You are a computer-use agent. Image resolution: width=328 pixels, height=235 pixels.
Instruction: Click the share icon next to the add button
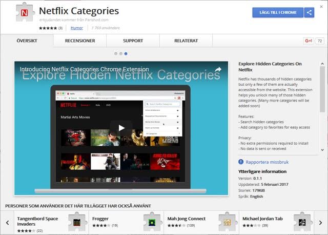[309, 12]
